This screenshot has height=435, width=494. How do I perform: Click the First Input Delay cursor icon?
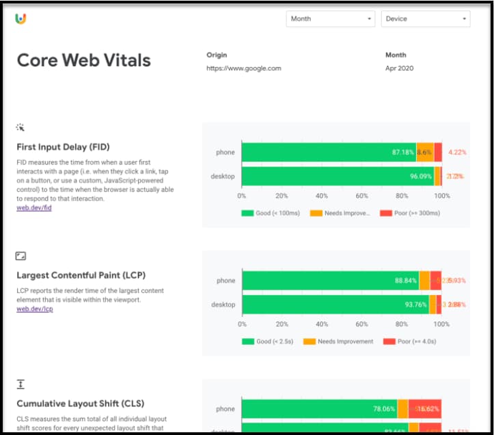[x=20, y=128]
